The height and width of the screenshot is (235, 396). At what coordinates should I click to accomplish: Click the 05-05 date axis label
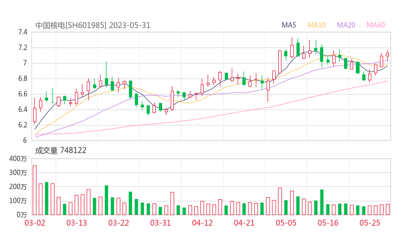pos(286,223)
